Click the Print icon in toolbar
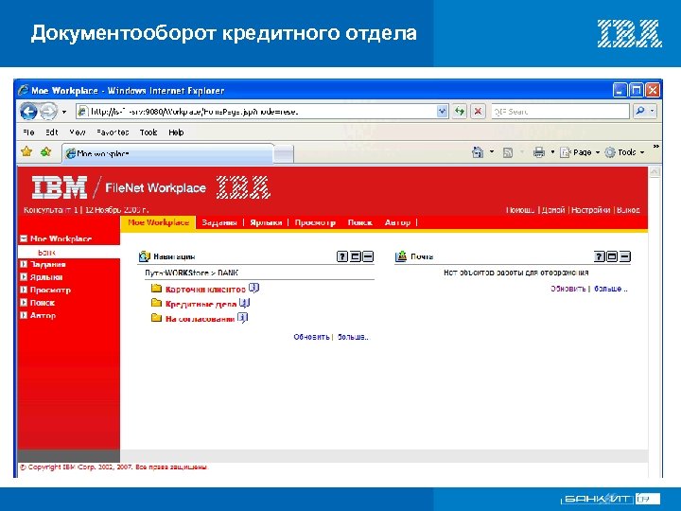 tap(539, 152)
